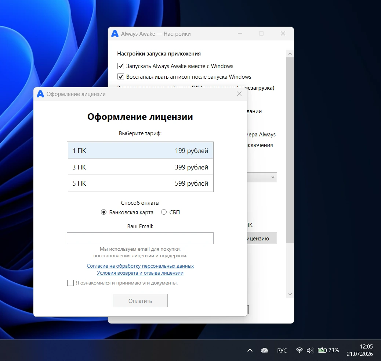The width and height of the screenshot is (381, 361).
Task: Select the 3 ПК 399 рублей tariff
Action: click(140, 167)
